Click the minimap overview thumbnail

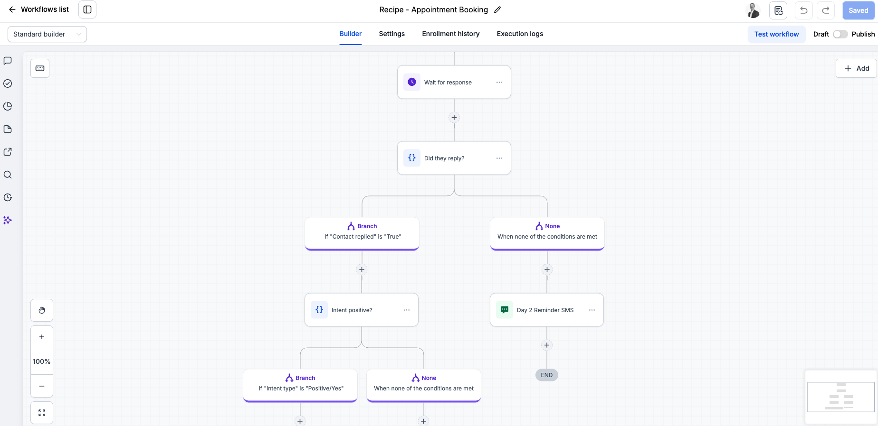coord(841,397)
